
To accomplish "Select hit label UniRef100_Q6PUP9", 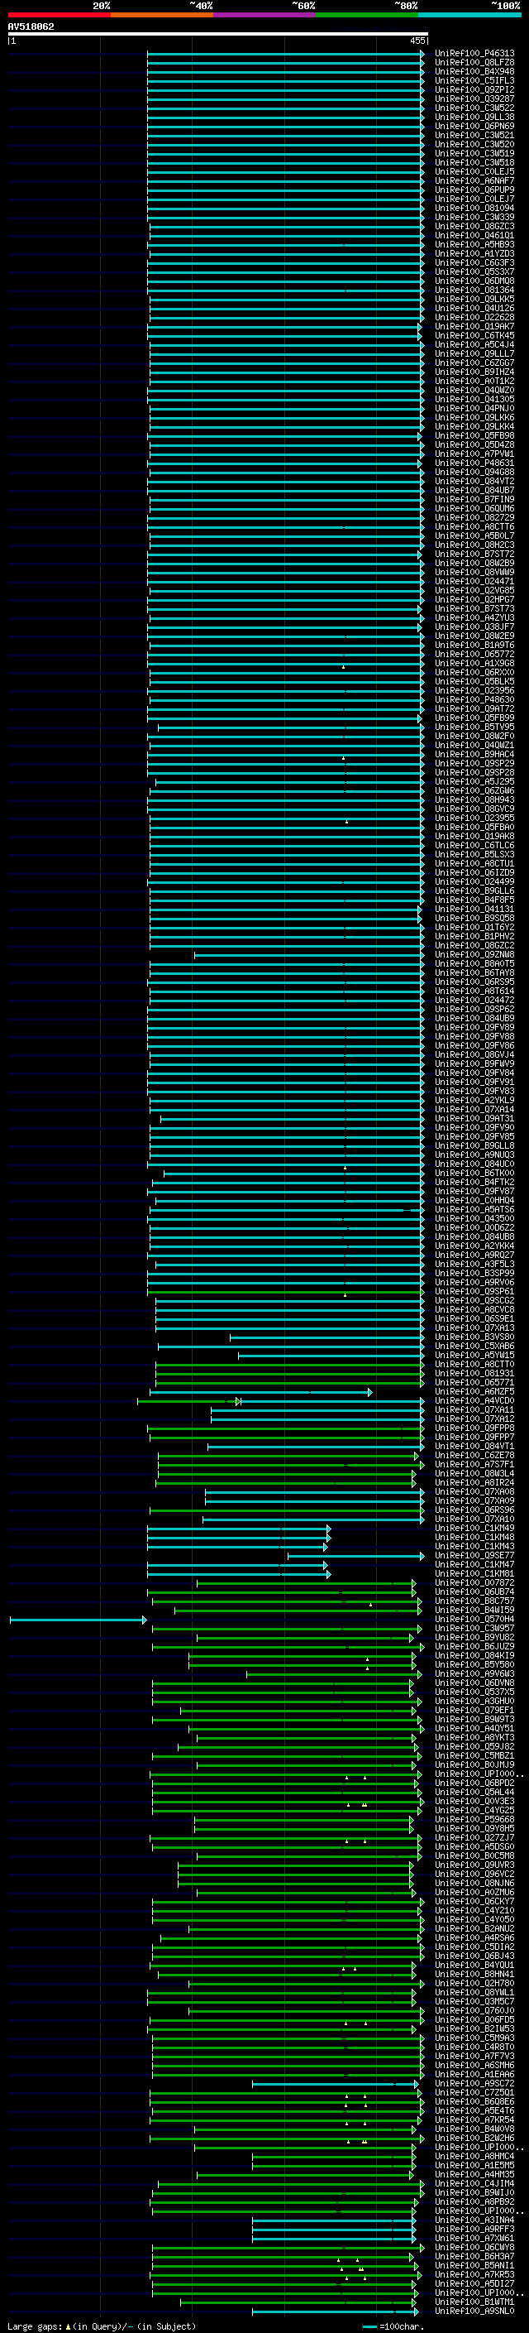I will [474, 190].
